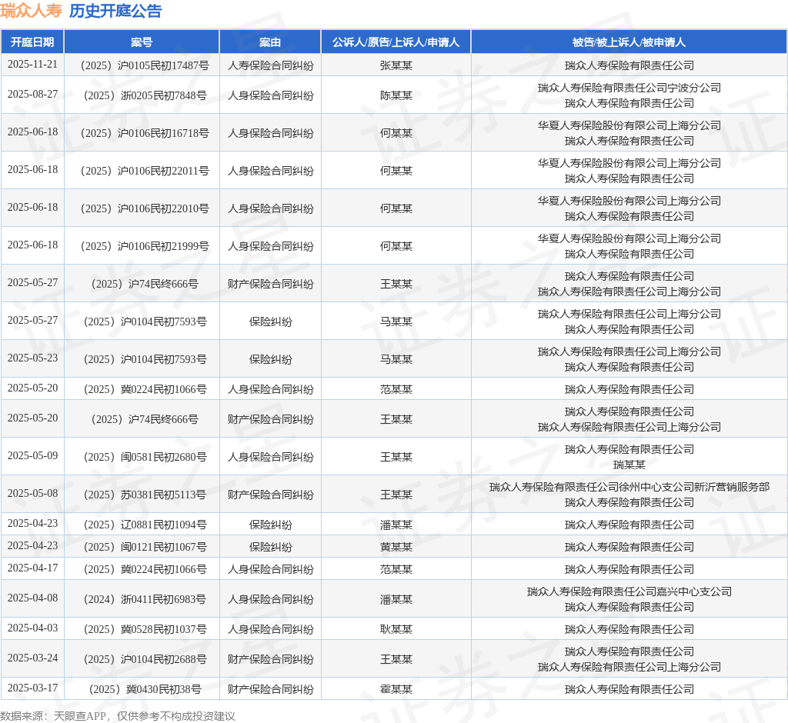Click the date 2025-03-24

pos(32,658)
